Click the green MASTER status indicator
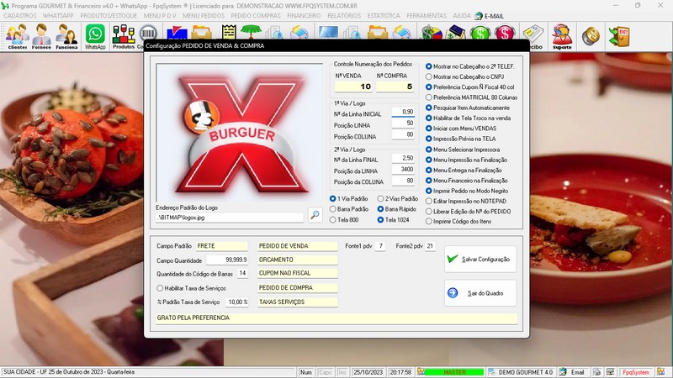The width and height of the screenshot is (673, 378). click(x=454, y=372)
